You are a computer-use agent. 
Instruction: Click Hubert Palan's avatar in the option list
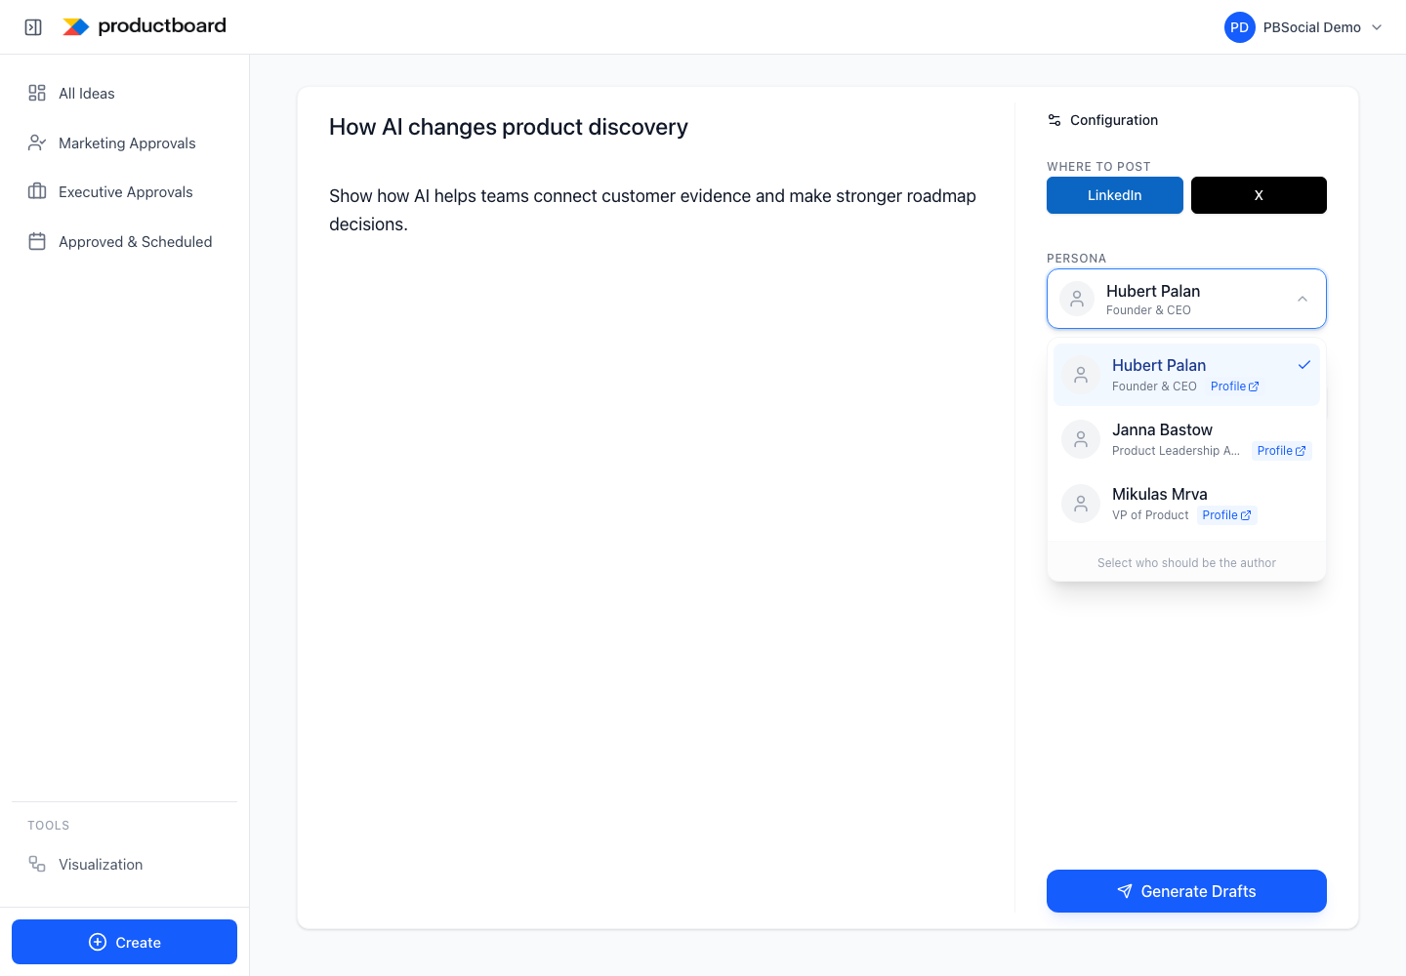point(1081,375)
